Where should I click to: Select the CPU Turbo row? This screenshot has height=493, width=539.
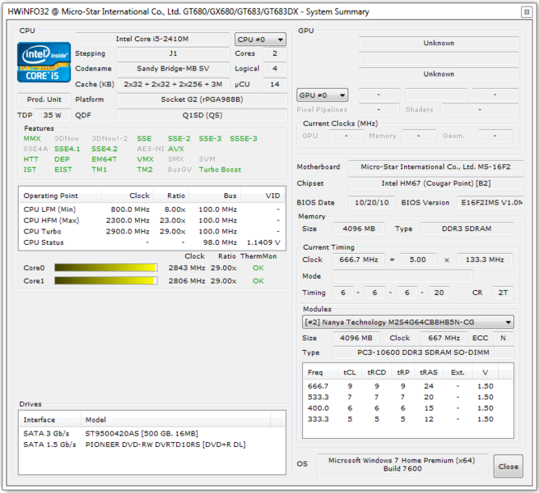[x=151, y=232]
